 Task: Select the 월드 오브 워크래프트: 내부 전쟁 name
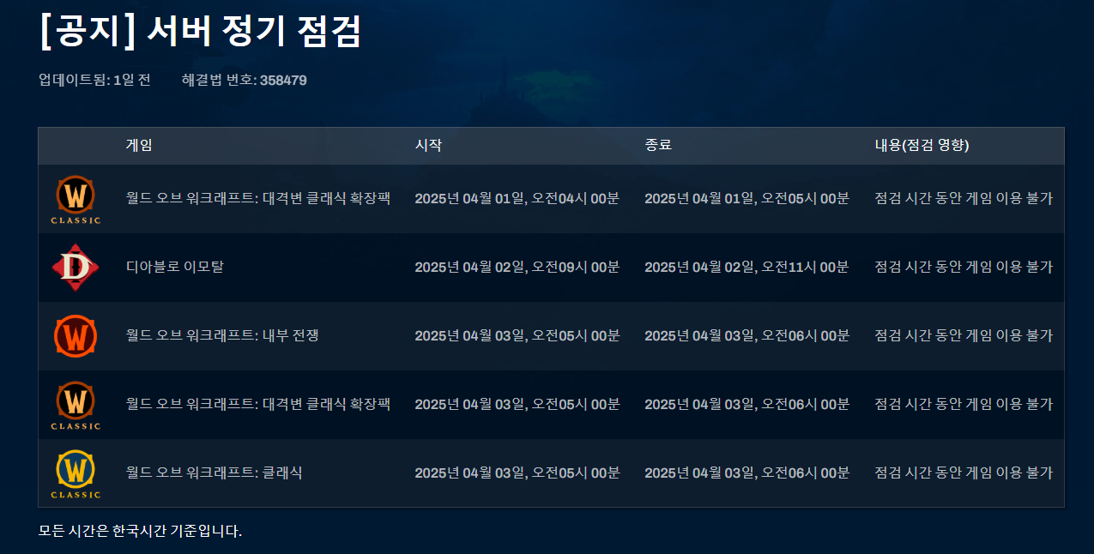(222, 335)
